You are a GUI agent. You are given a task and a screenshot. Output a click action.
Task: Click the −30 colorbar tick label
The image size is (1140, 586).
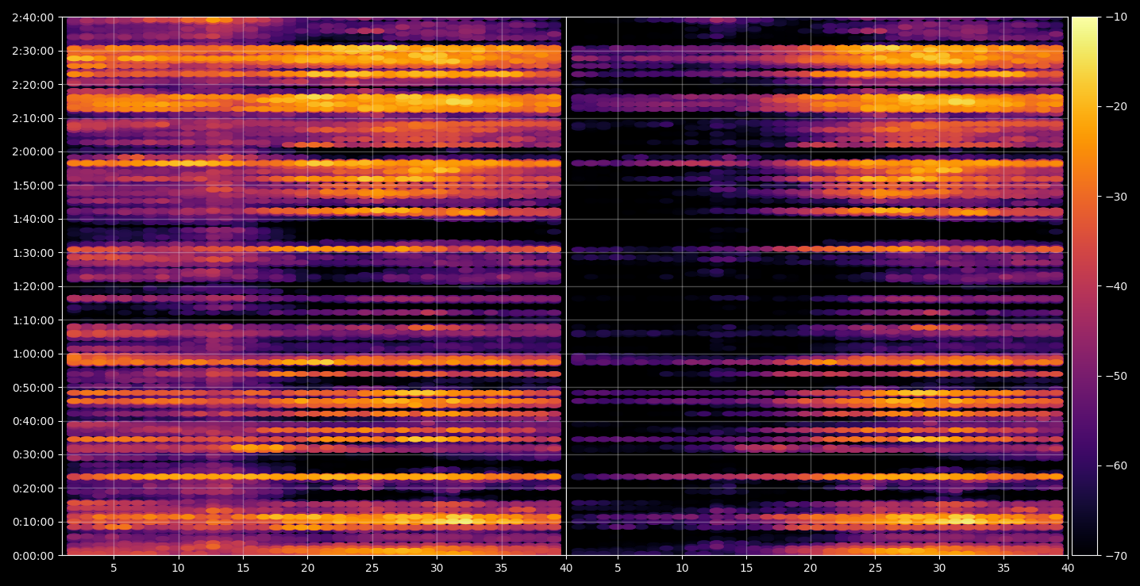[1117, 197]
